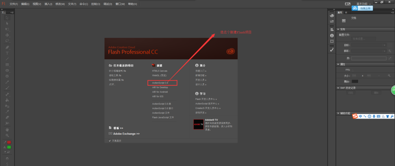Screen dimensions: 395x166
Task: Open the 目标 target dropdown
Action: coord(369,45)
